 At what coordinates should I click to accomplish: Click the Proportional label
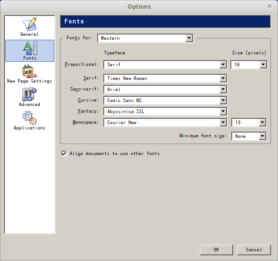(82, 64)
